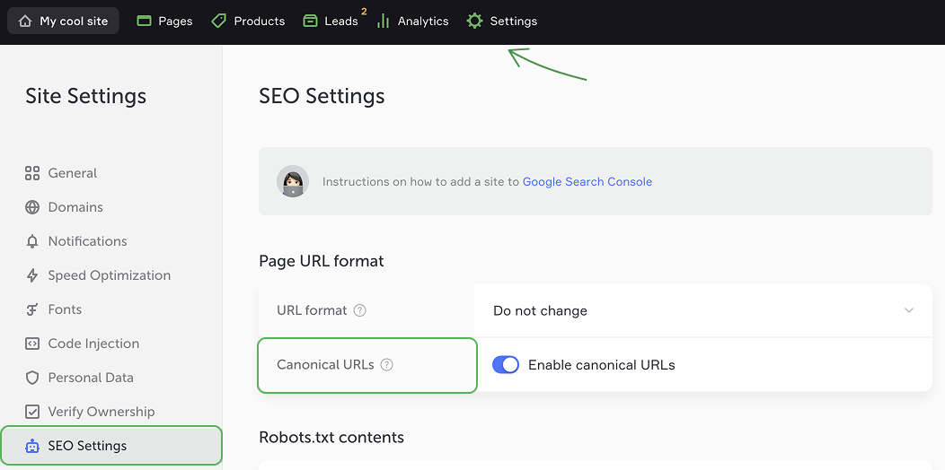Open the Pages tab
Viewport: 945px width, 470px height.
point(164,21)
